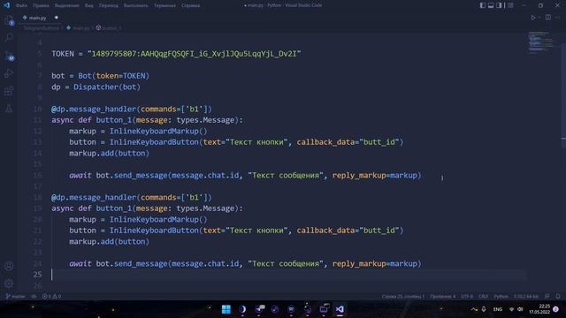This screenshot has height=318, width=566.
Task: Open network and volume quick settings
Action: (516, 309)
